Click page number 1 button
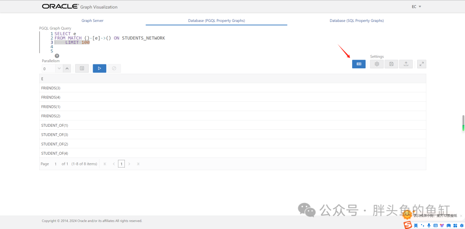The height and width of the screenshot is (229, 465). tap(121, 164)
